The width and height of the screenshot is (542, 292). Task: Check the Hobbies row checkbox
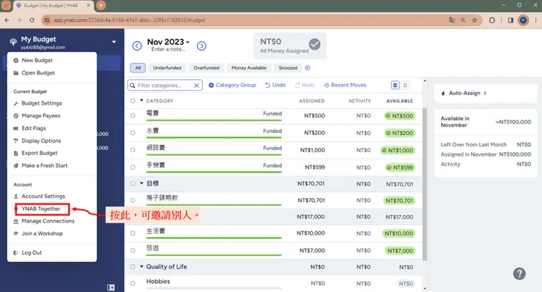[133, 283]
